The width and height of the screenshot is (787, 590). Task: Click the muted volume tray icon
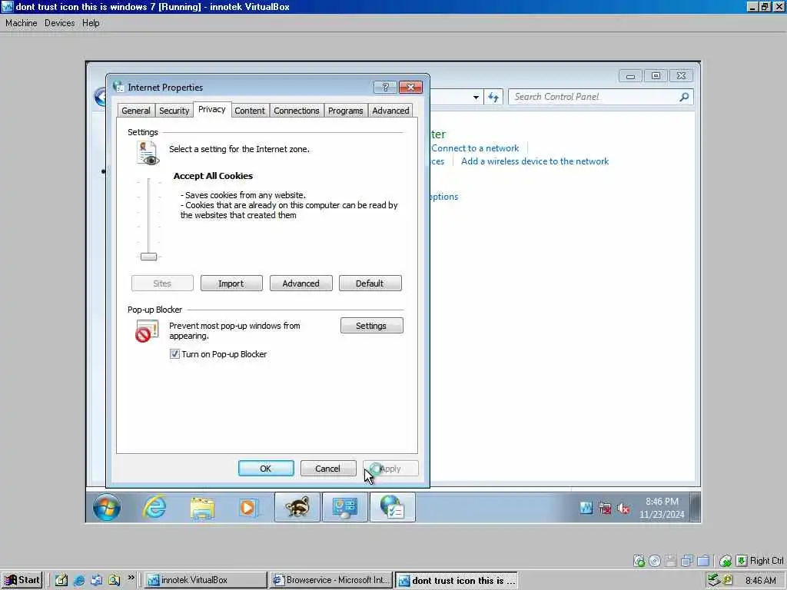point(623,509)
